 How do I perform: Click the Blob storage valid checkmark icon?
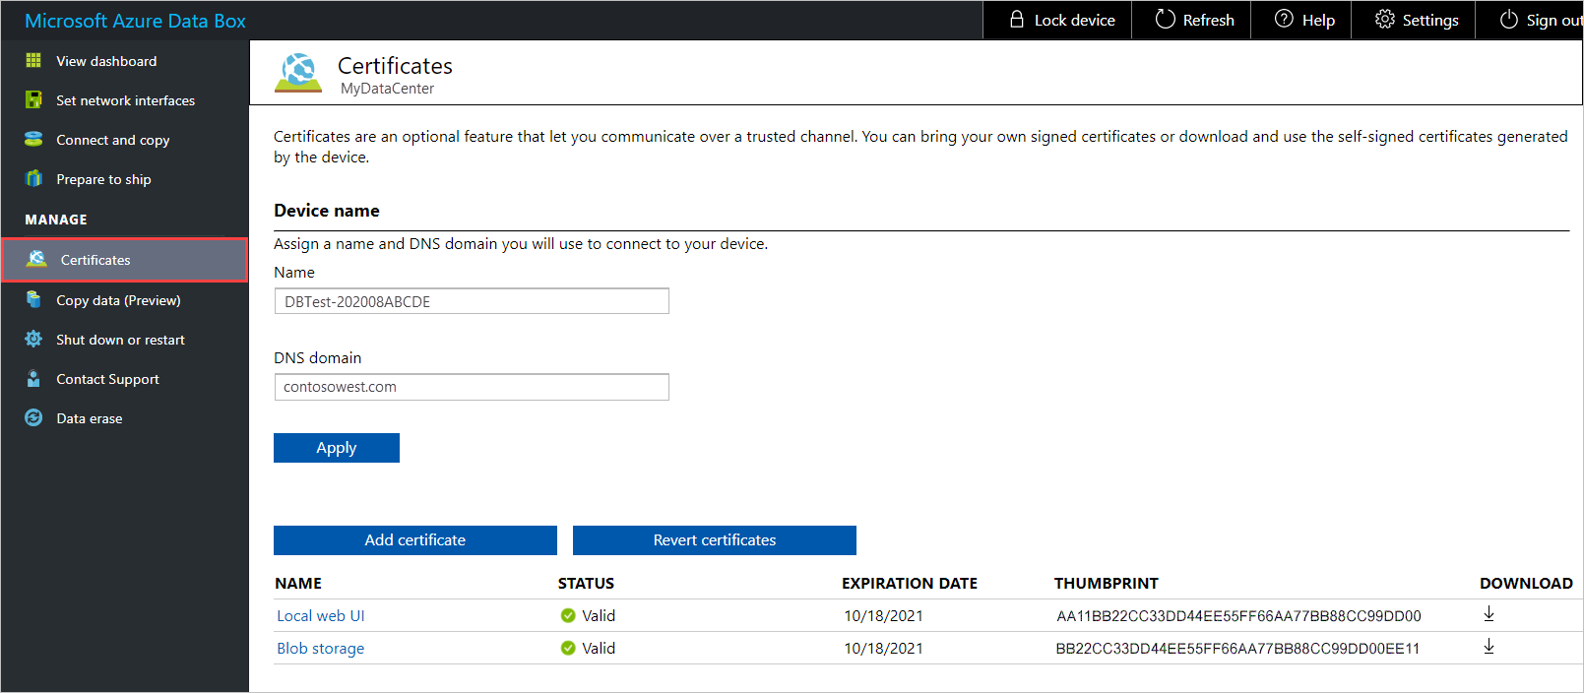pyautogui.click(x=568, y=649)
